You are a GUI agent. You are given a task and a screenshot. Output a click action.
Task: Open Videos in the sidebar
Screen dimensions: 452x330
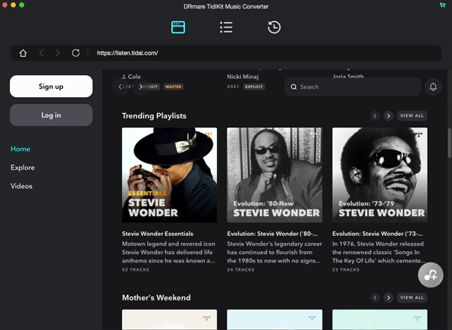[21, 186]
